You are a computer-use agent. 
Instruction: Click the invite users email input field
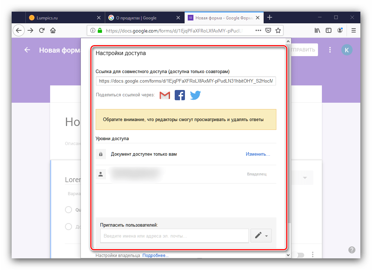(x=174, y=236)
